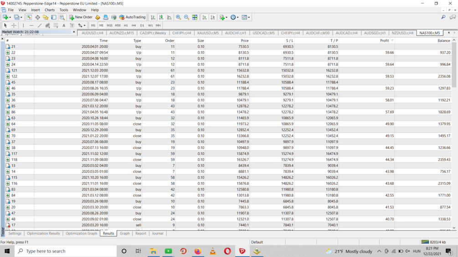The width and height of the screenshot is (458, 257).
Task: Open the File menu
Action: [x=11, y=10]
